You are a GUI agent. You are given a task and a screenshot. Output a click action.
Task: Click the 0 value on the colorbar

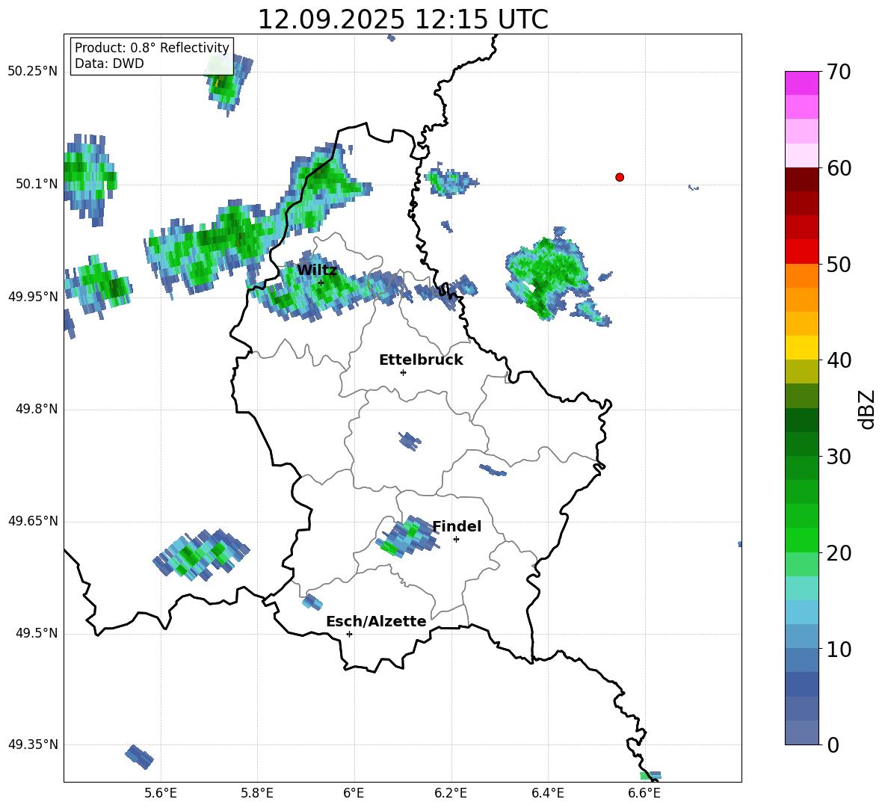(833, 744)
